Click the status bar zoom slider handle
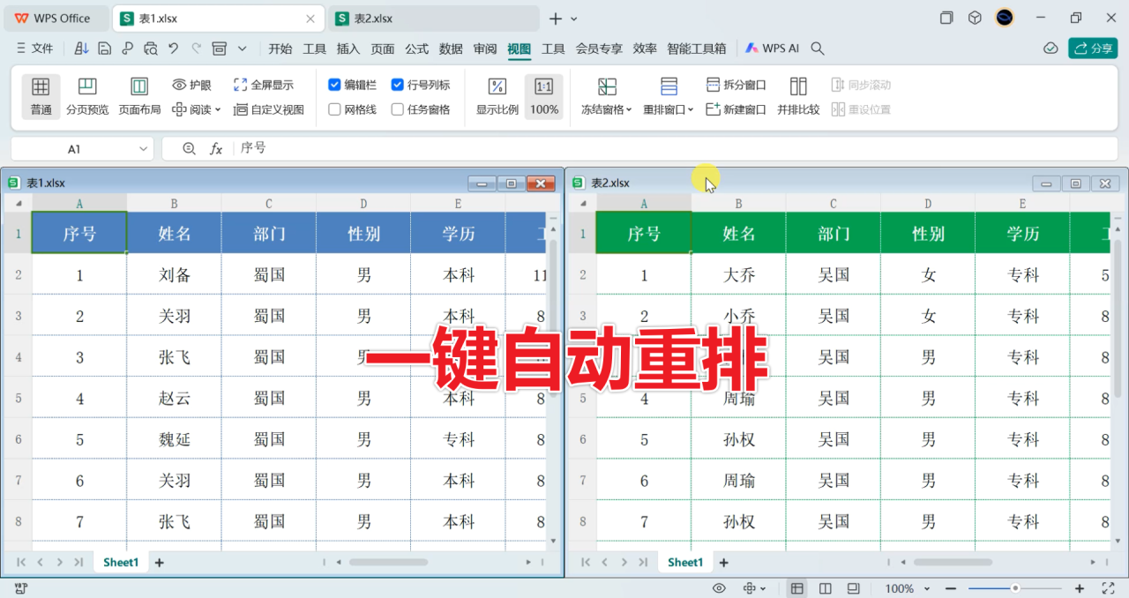1129x598 pixels. (1015, 588)
